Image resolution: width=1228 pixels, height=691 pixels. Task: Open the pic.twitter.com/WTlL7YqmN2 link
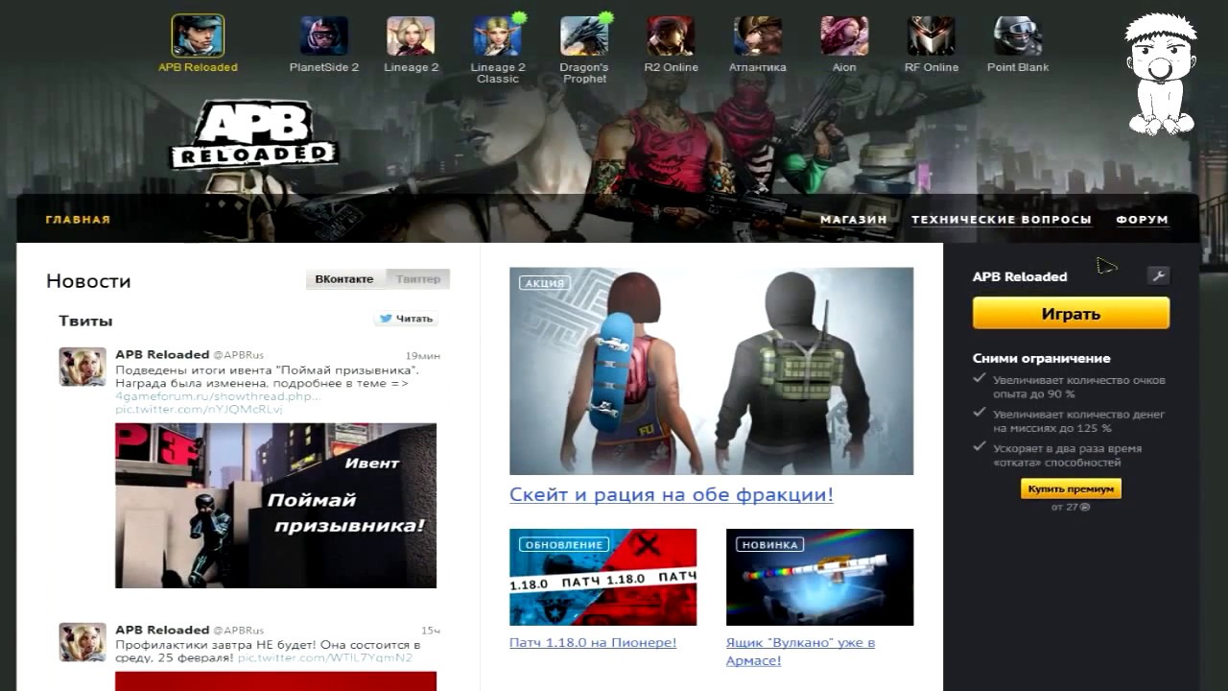click(x=325, y=658)
